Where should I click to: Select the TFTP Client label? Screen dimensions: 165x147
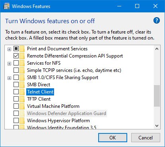39,99
